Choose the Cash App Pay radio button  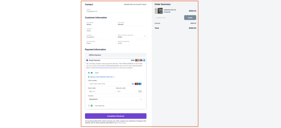pyautogui.click(x=89, y=106)
